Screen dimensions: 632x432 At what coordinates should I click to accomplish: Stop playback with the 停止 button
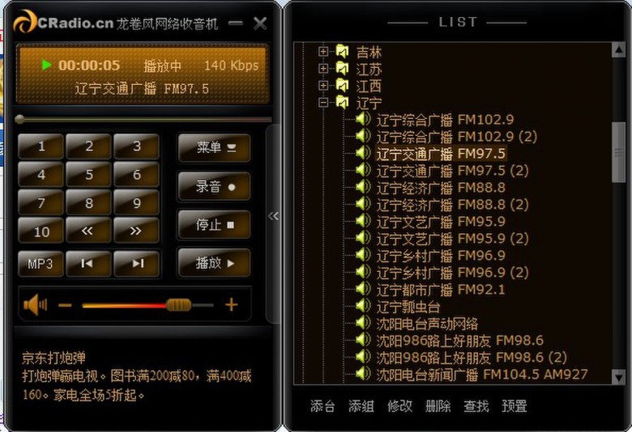(x=214, y=224)
